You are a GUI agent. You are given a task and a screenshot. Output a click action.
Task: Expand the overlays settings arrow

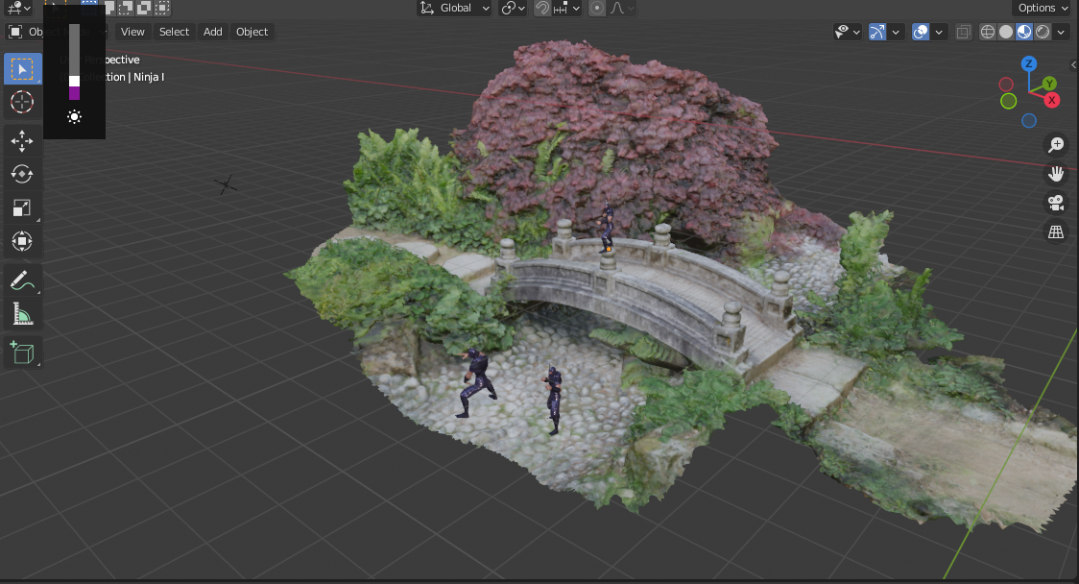(x=939, y=32)
